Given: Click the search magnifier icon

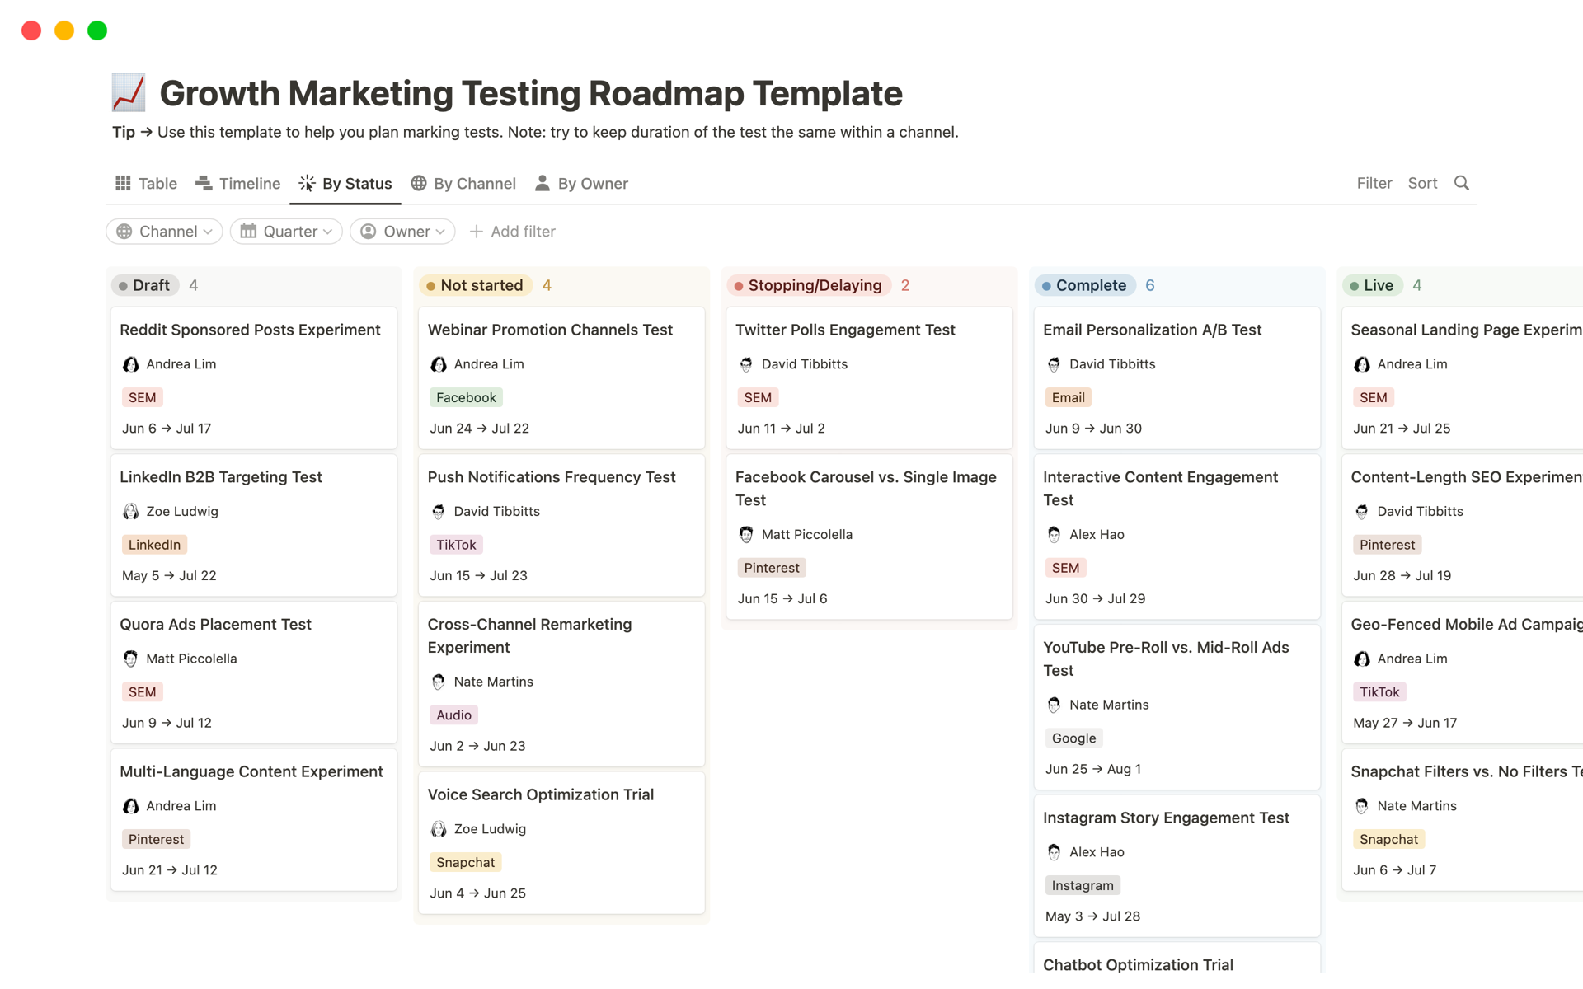Looking at the screenshot, I should tap(1461, 183).
